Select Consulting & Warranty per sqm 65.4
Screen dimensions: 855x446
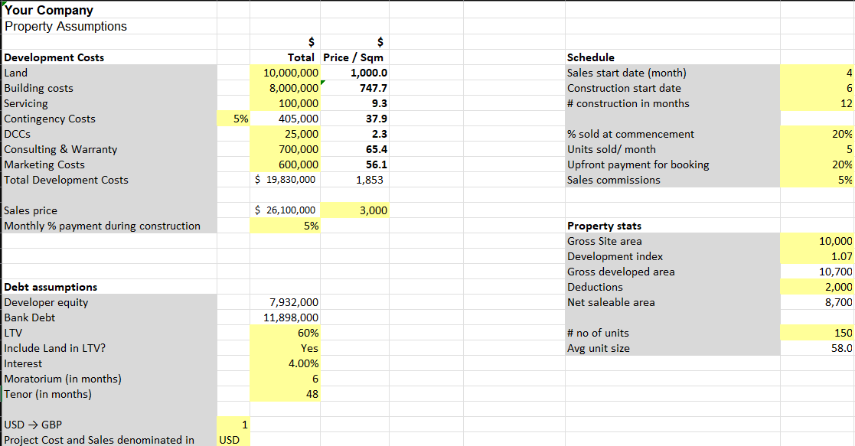click(x=355, y=149)
